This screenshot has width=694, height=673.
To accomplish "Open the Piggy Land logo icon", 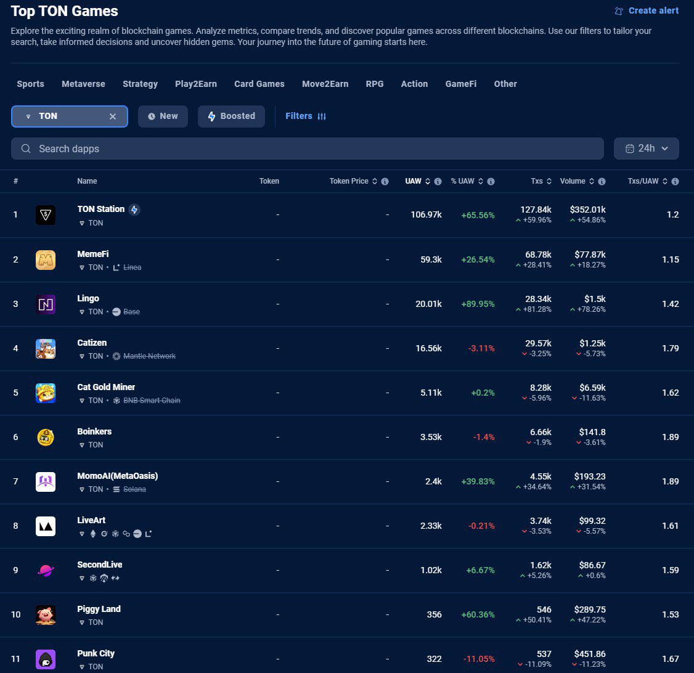I will (x=46, y=614).
